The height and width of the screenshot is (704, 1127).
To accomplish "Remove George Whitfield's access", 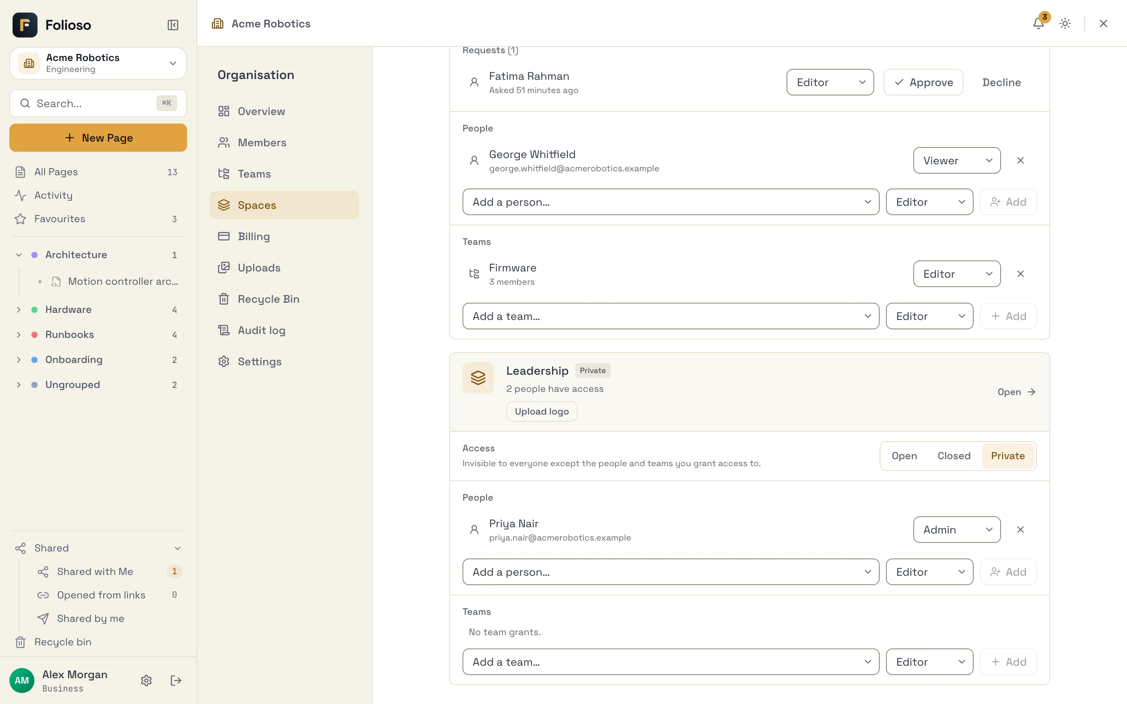I will (x=1020, y=160).
